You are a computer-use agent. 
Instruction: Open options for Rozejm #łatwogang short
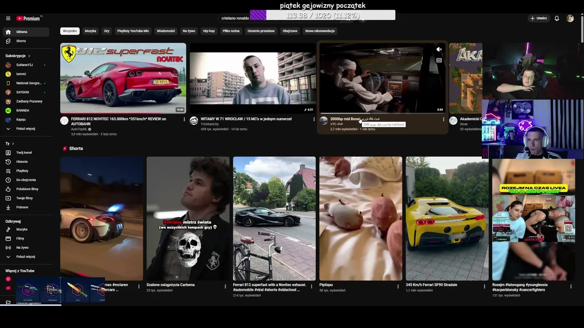pos(571,287)
